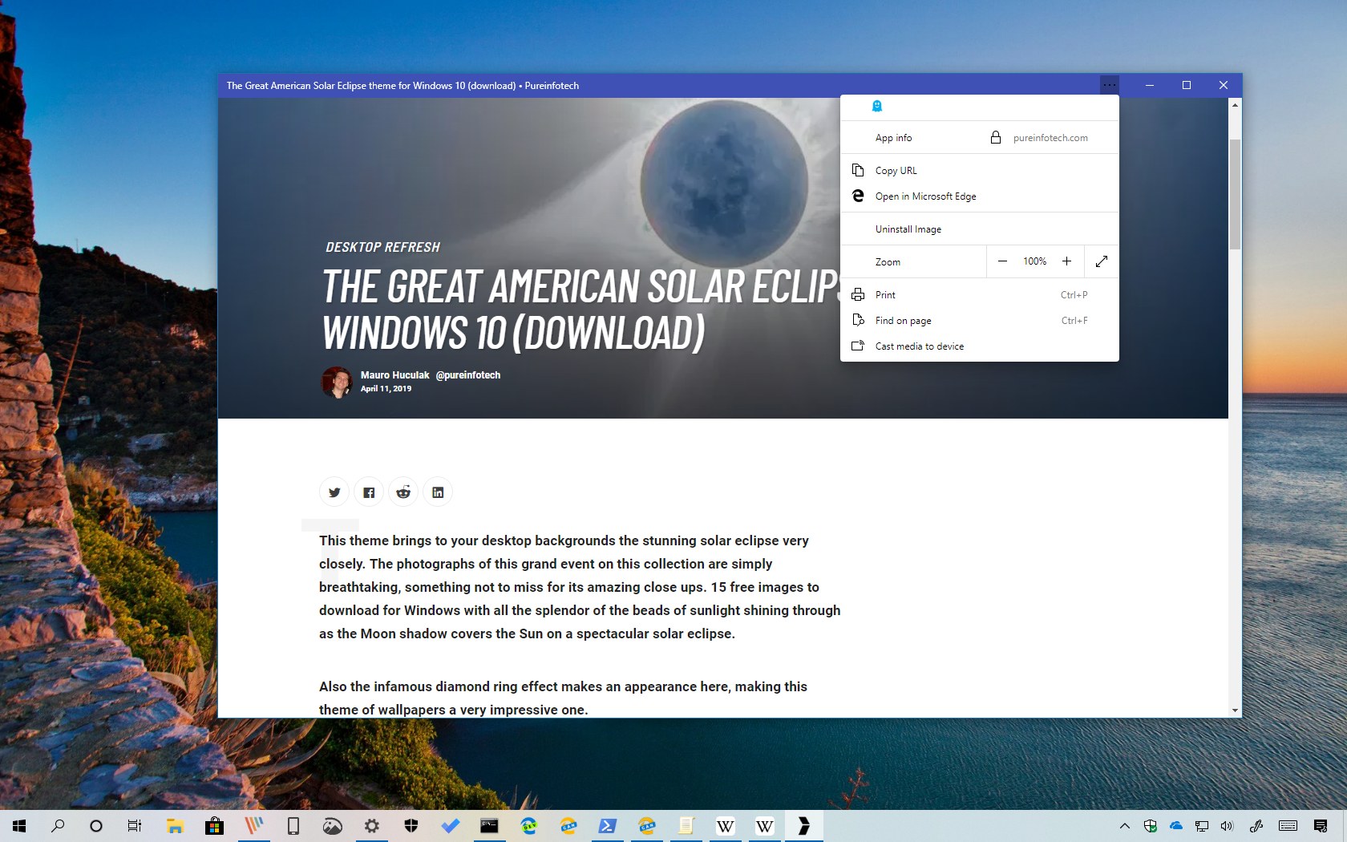Click the DESKTOP REFRESH category label
Viewport: 1347px width, 842px height.
[382, 247]
